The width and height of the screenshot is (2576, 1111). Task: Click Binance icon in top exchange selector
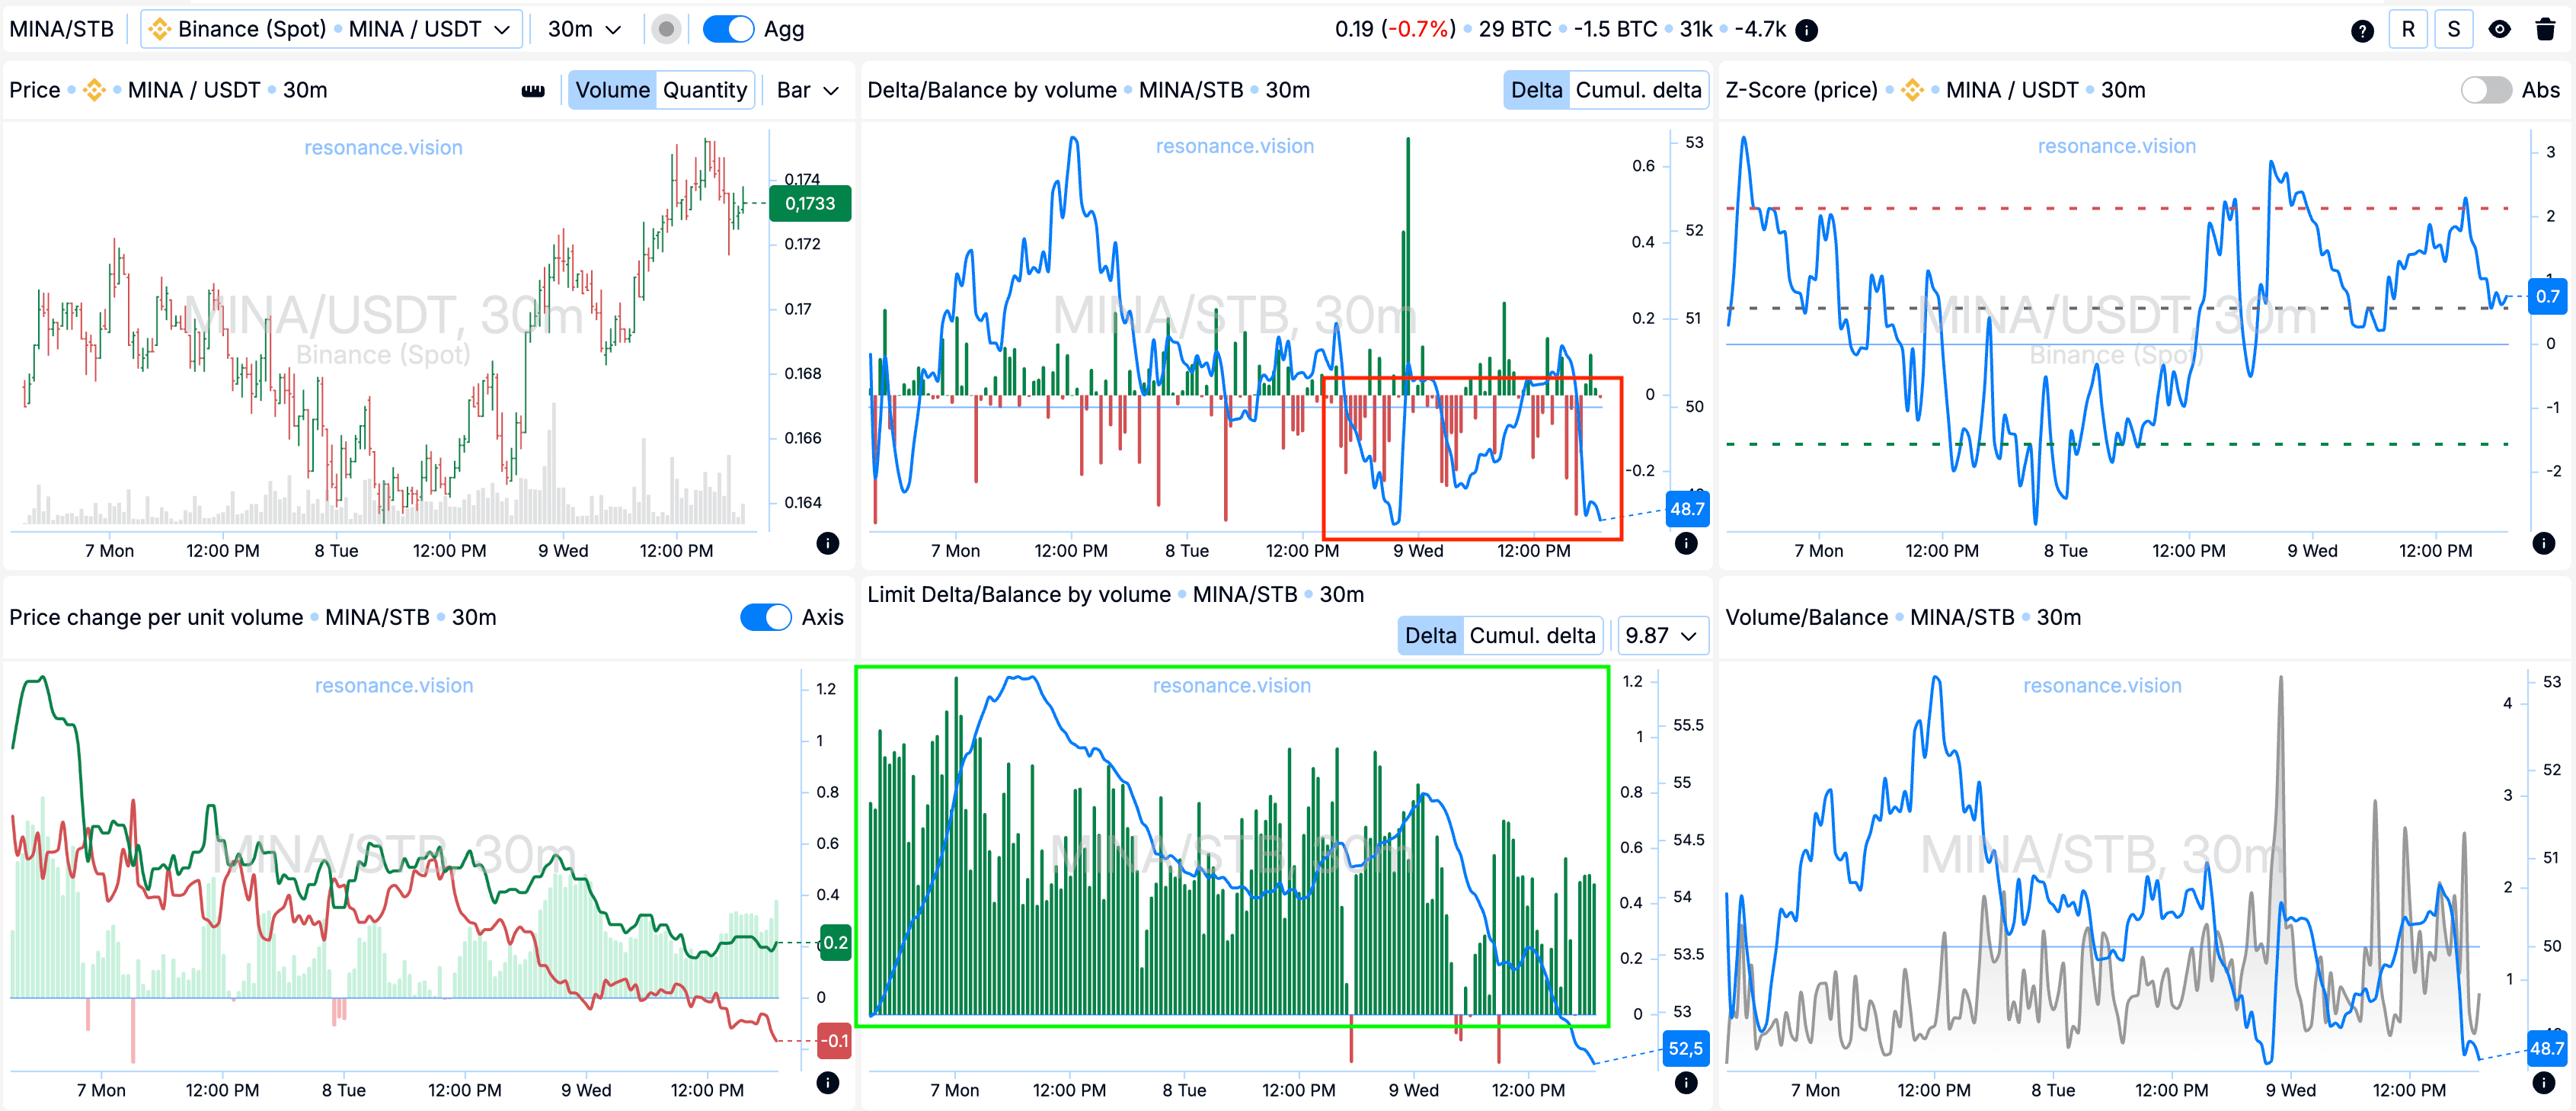160,29
